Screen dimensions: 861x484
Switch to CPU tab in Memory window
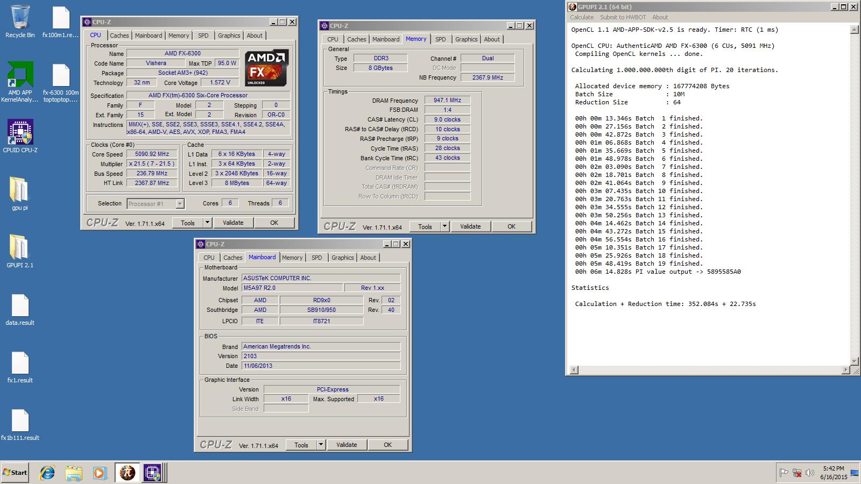[x=333, y=39]
